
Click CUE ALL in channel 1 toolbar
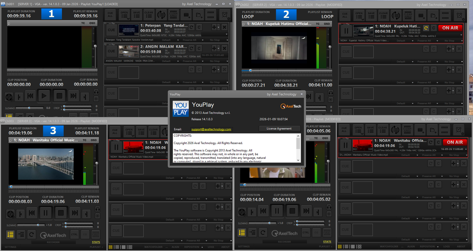point(110,14)
